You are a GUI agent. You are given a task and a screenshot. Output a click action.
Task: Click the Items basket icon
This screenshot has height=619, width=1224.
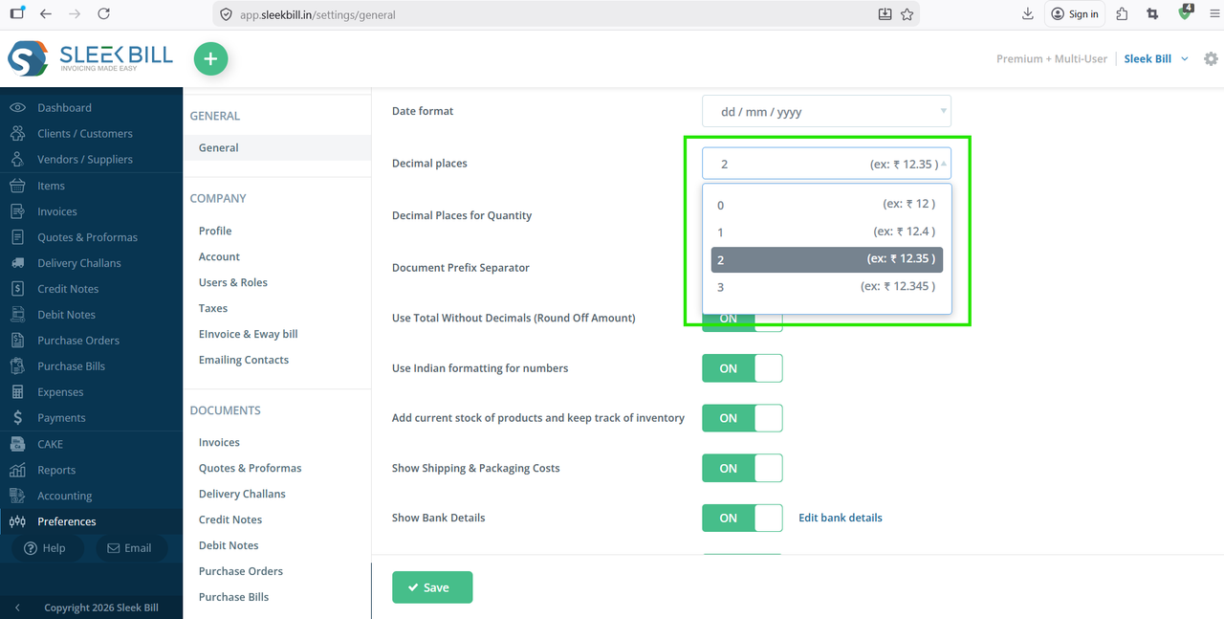[x=17, y=185]
